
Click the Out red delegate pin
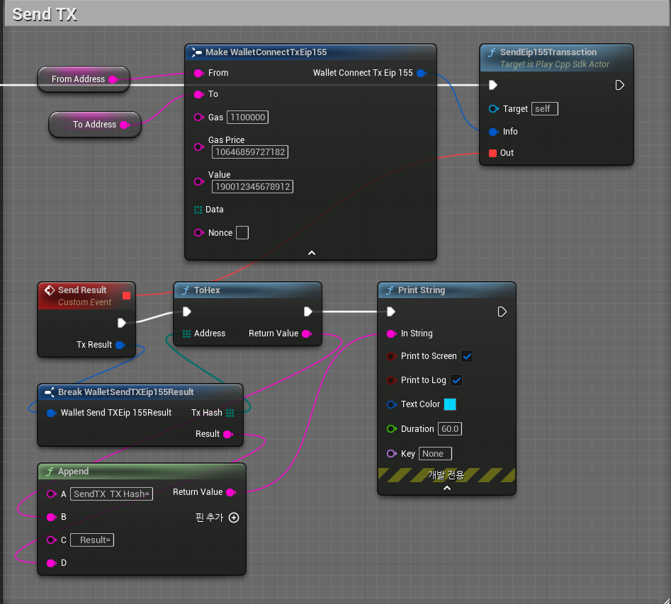pyautogui.click(x=493, y=153)
